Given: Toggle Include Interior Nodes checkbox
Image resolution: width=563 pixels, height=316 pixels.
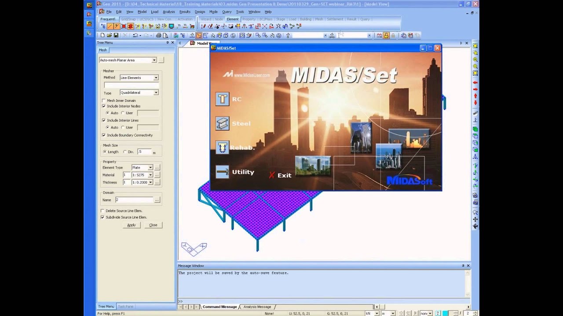Looking at the screenshot, I should pos(104,106).
